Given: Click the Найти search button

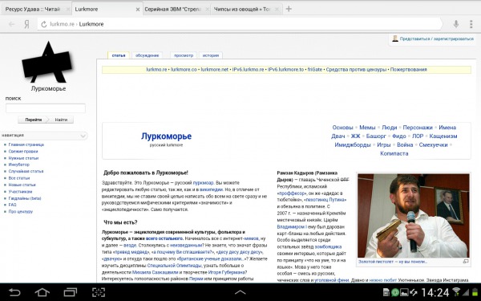Looking at the screenshot, I should tap(61, 120).
